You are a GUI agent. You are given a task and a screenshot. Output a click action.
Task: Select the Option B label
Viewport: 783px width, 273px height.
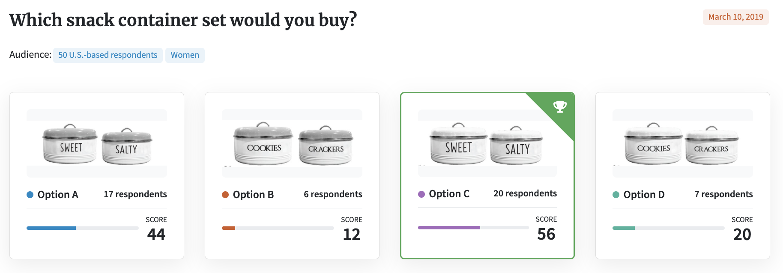pyautogui.click(x=253, y=195)
